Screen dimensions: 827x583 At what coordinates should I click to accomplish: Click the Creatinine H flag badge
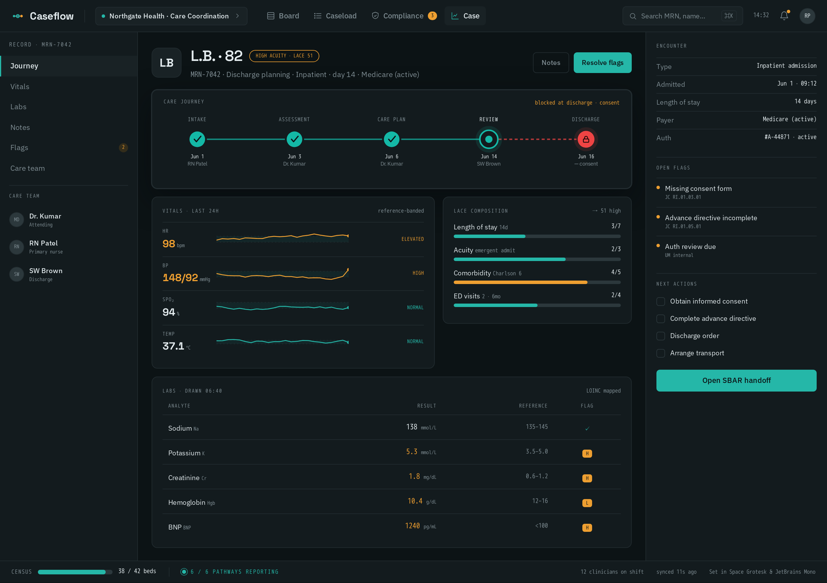(587, 478)
